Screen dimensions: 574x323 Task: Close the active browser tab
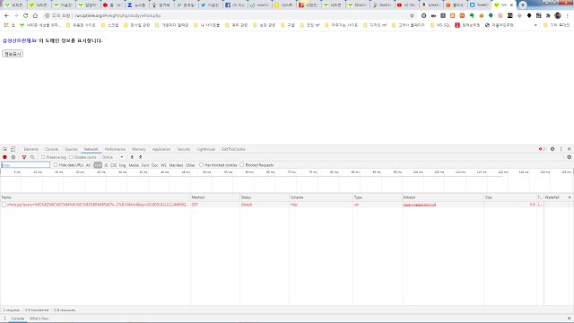pyautogui.click(x=511, y=5)
